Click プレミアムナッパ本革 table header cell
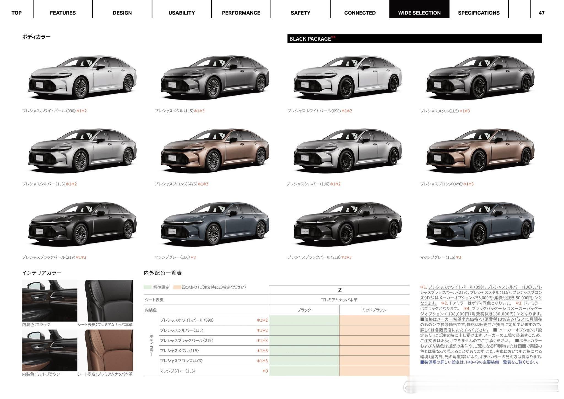The width and height of the screenshot is (564, 399). [x=339, y=300]
